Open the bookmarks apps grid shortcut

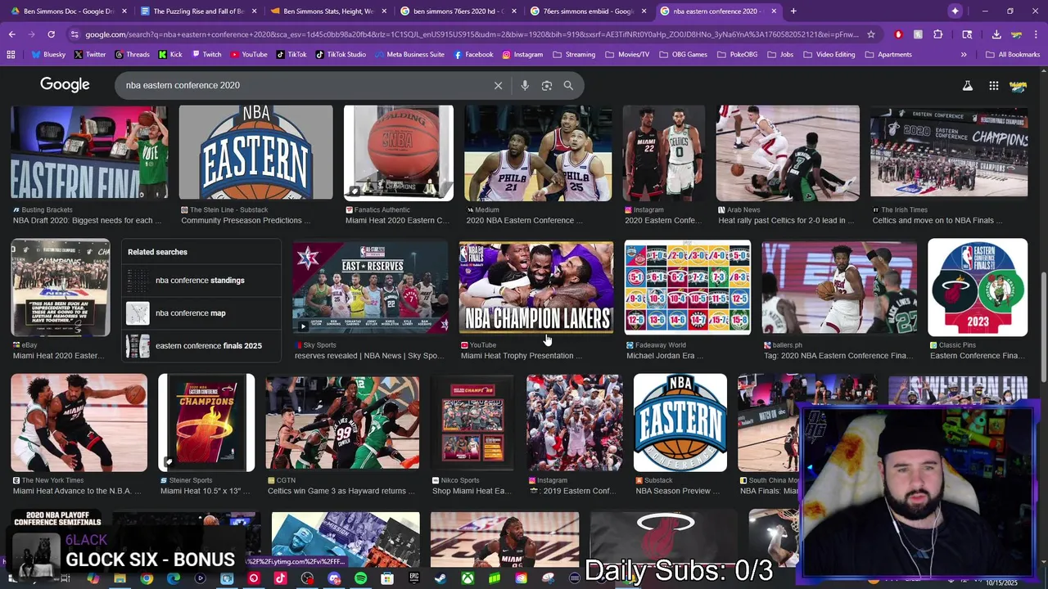(11, 54)
